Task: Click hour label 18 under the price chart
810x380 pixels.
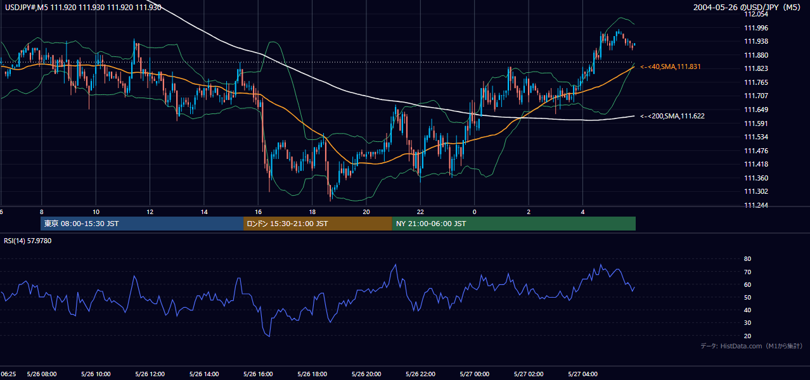Action: coord(312,212)
